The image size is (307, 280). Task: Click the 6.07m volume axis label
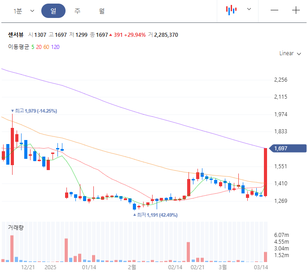pos(281,235)
